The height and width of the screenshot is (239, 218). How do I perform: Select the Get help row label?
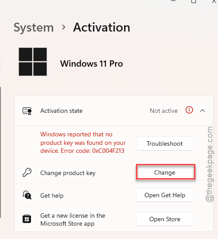click(x=52, y=195)
